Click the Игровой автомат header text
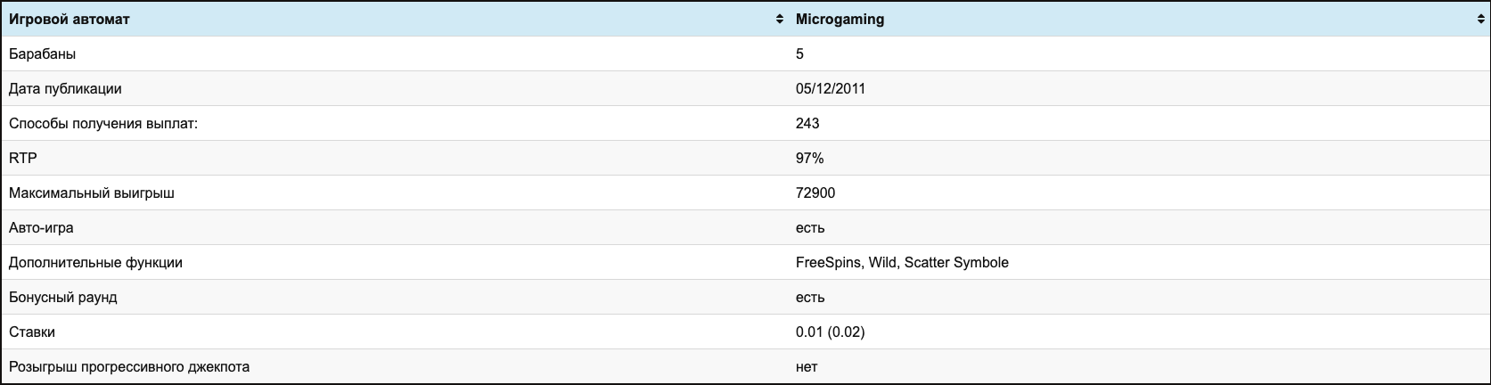Screen dimensions: 1491x385 (x=70, y=19)
